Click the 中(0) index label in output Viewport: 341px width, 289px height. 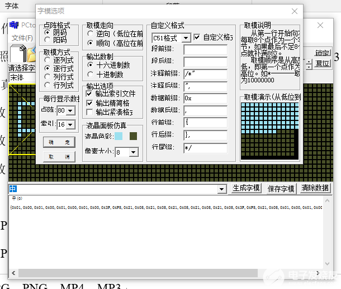[x=17, y=198]
